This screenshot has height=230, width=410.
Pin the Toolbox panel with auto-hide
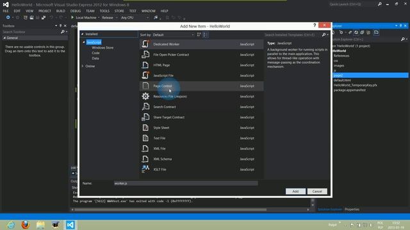[x=60, y=26]
